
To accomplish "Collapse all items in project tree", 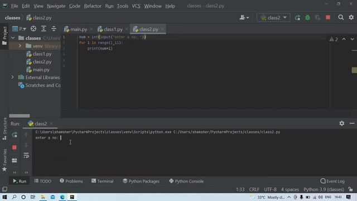I will pyautogui.click(x=54, y=28).
